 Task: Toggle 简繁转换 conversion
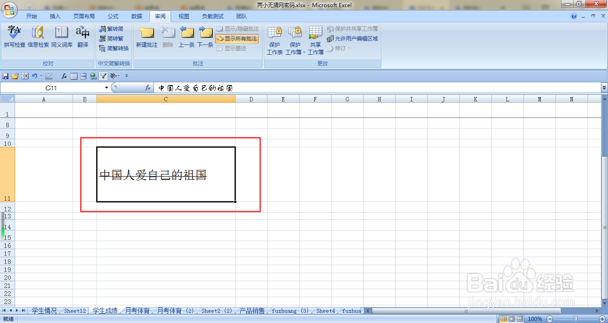click(114, 48)
